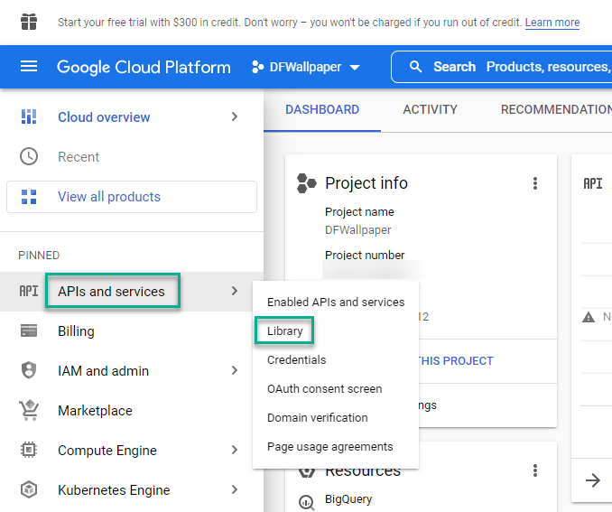Click the Cloud overview icon
This screenshot has height=512, width=612.
(29, 116)
